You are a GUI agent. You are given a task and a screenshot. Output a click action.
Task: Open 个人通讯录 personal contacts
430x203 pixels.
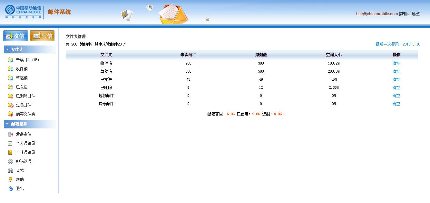(x=25, y=143)
